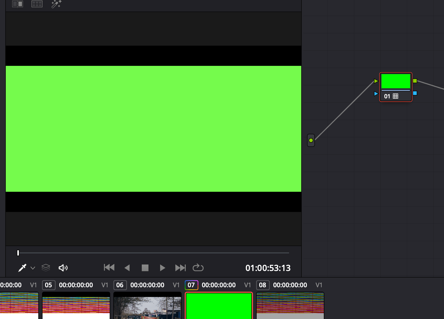Click clip number badge 08

(x=263, y=285)
